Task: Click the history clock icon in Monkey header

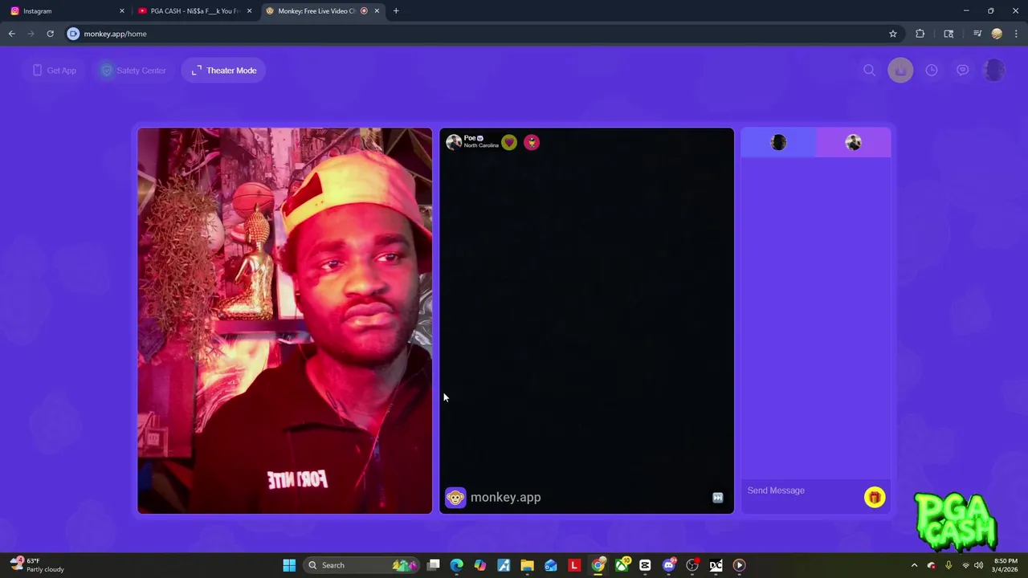Action: 932,71
